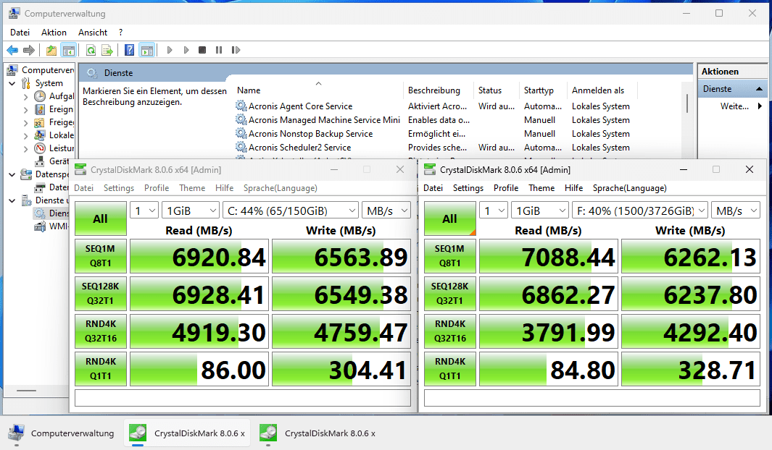772x450 pixels.
Task: Open the Datei menu in Computerverwaltung
Action: (20, 33)
